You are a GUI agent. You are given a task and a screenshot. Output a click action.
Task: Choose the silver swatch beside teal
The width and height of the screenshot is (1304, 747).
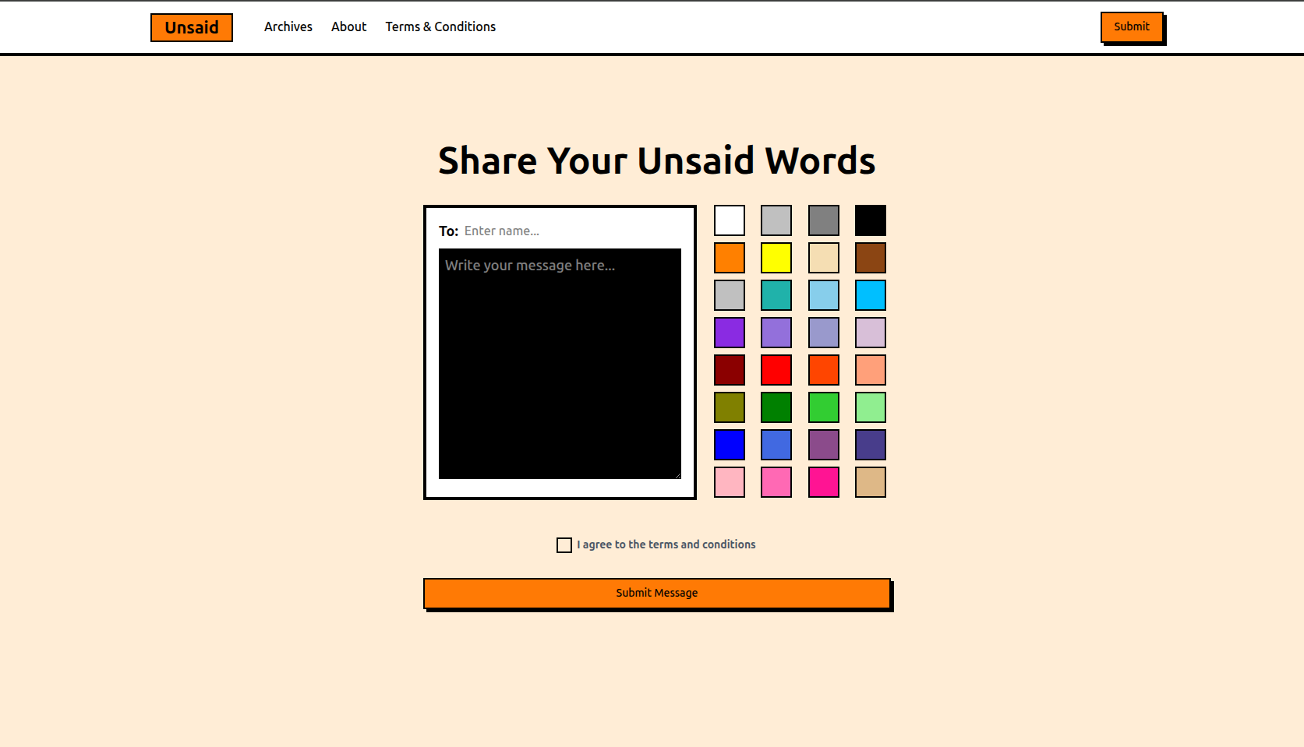click(x=730, y=295)
